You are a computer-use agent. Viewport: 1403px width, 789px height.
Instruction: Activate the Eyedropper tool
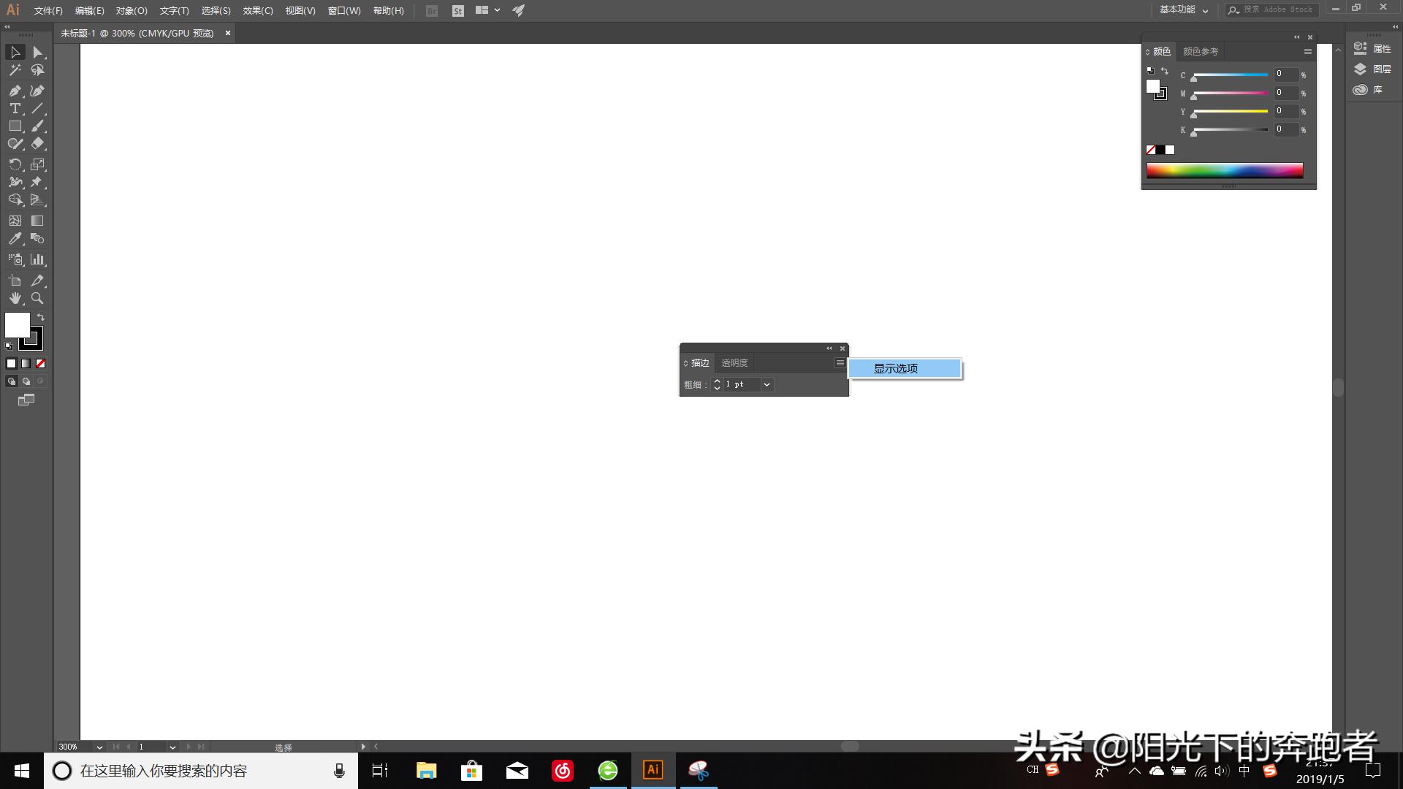tap(15, 239)
